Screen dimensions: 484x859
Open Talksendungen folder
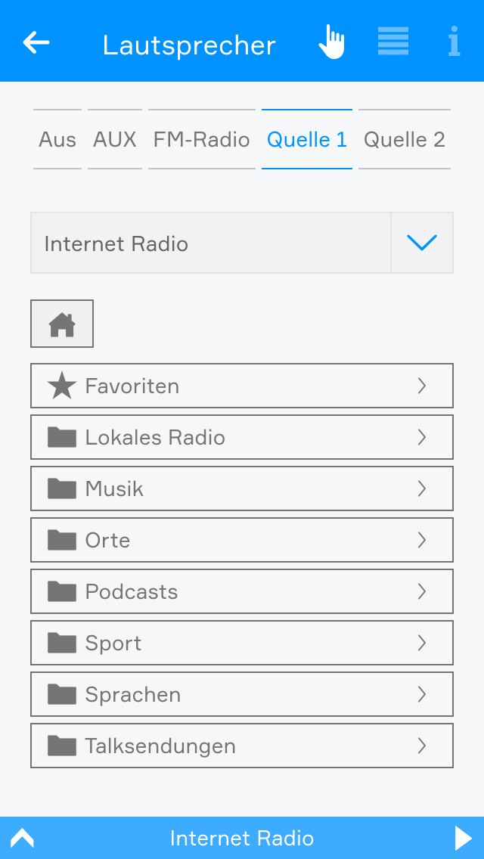(x=242, y=746)
